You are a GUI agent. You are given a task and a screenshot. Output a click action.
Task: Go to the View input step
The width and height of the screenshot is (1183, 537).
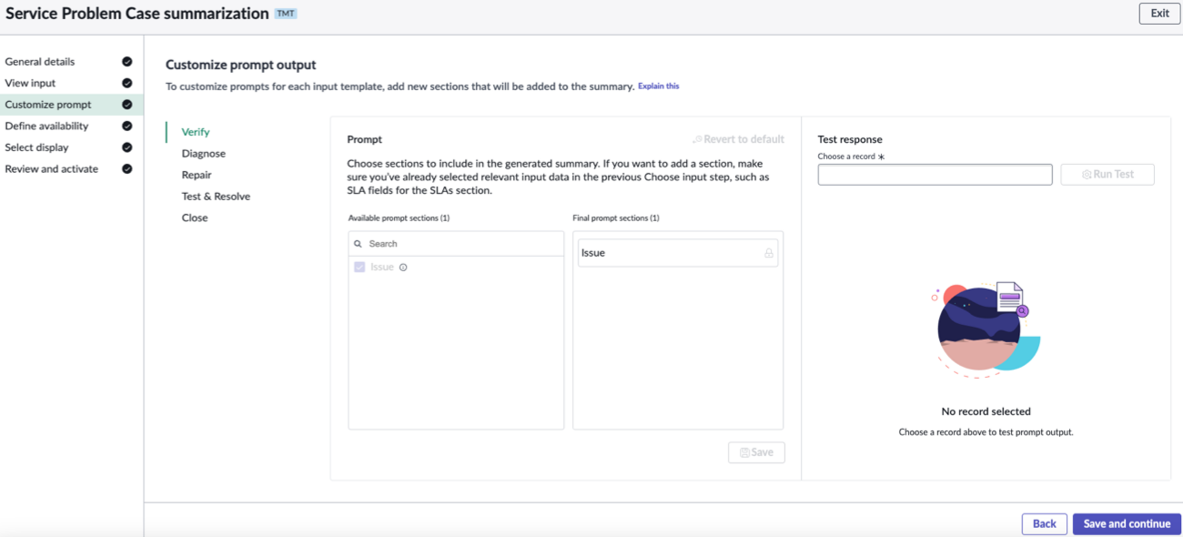click(30, 83)
